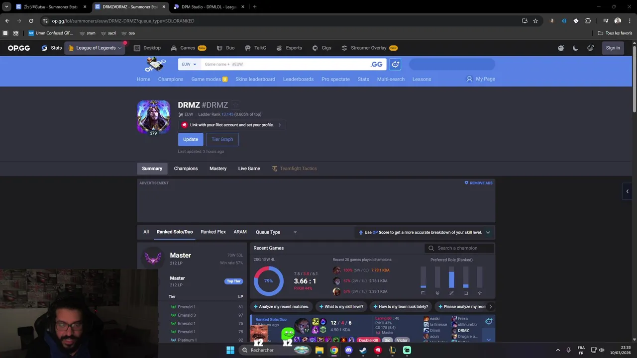This screenshot has height=358, width=637.
Task: Switch to the profile Champions tab
Action: pos(186,169)
